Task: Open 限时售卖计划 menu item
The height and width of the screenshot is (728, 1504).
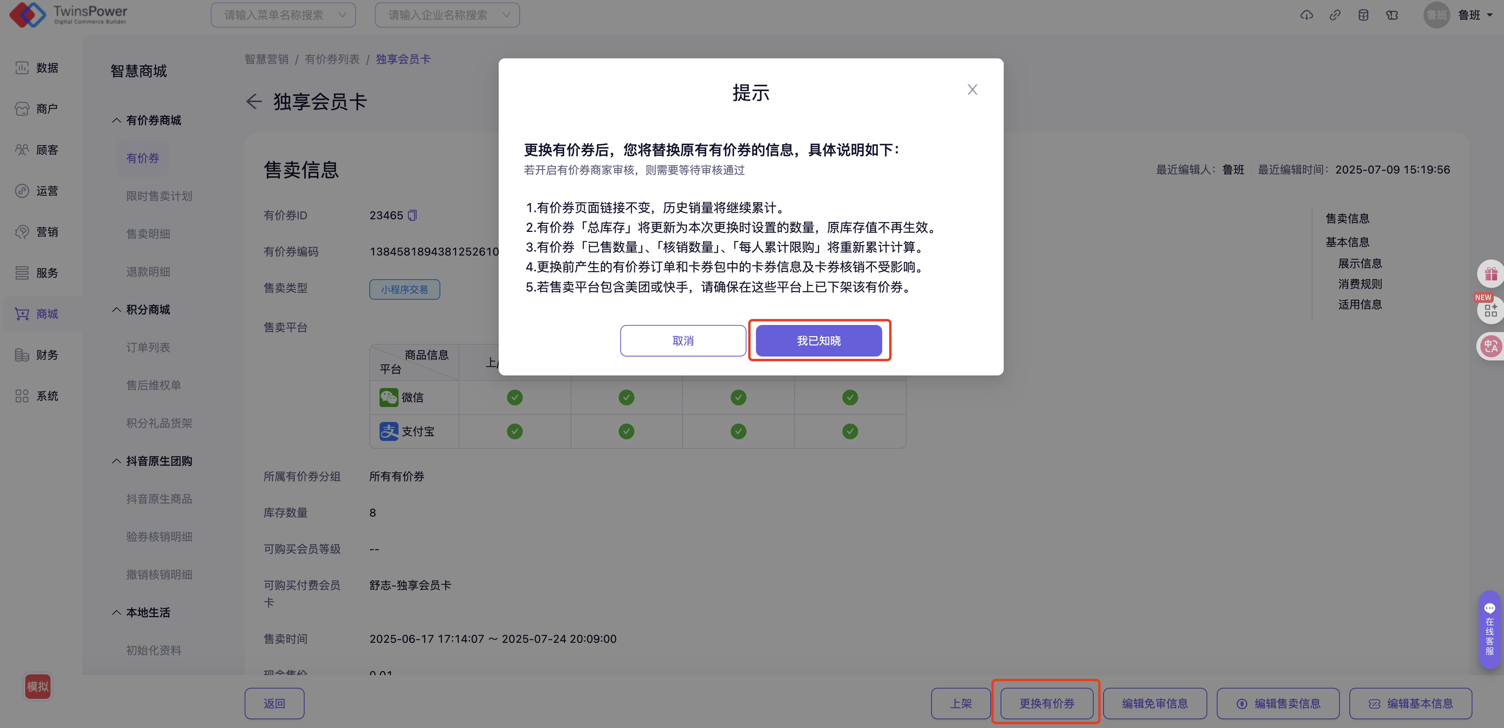Action: (x=159, y=196)
